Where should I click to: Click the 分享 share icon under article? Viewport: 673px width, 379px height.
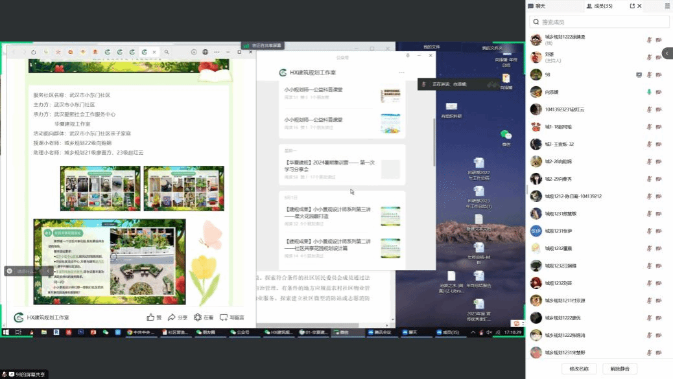tap(177, 317)
